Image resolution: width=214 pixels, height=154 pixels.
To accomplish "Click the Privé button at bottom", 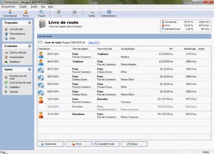I will click(78, 144).
